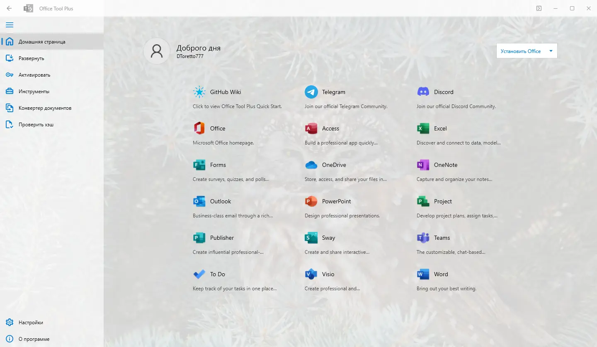The width and height of the screenshot is (597, 347).
Task: Click the To Do checkmark icon
Action: point(199,274)
